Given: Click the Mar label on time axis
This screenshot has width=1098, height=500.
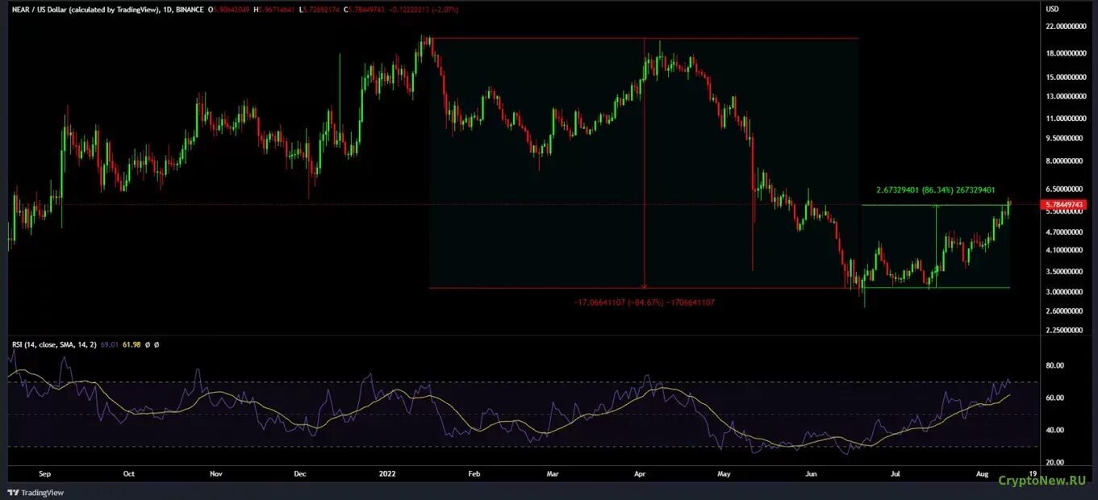Looking at the screenshot, I should coord(553,475).
